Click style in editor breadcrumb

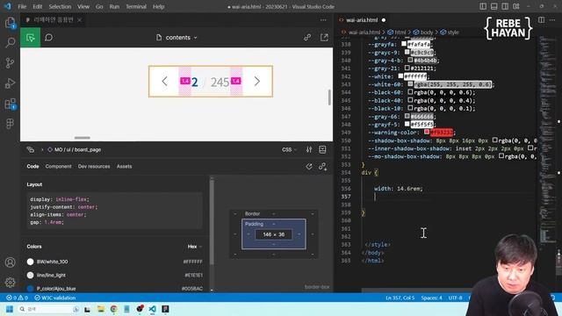coord(450,32)
